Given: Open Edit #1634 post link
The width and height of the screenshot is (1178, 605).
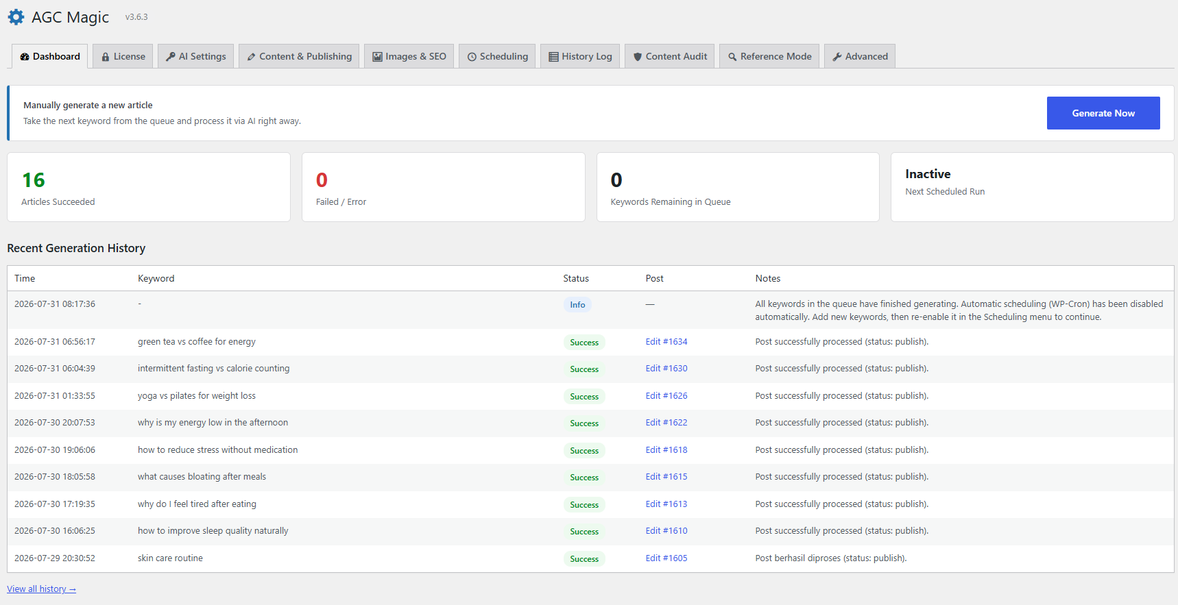Looking at the screenshot, I should coord(666,342).
